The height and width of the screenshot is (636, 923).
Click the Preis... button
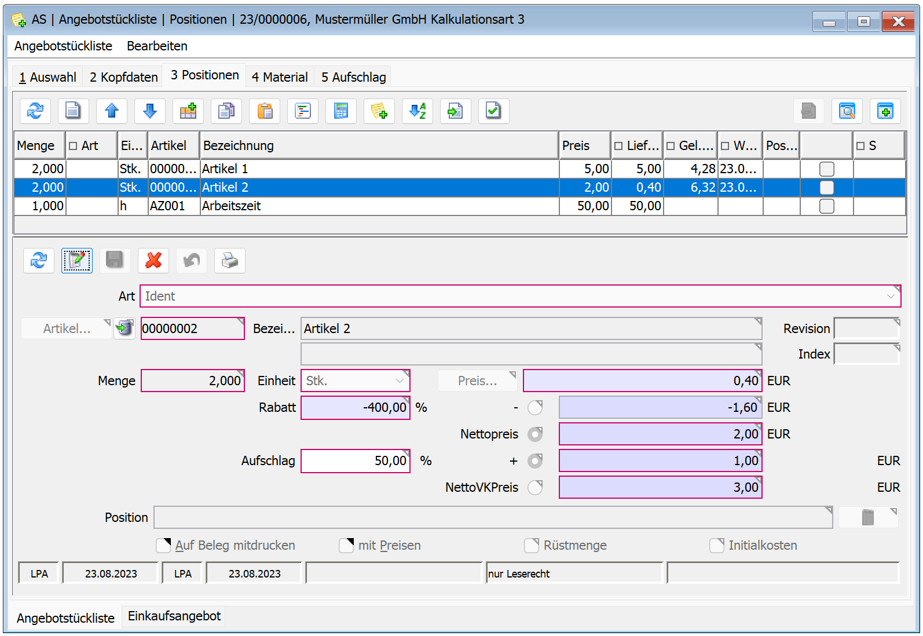[477, 381]
